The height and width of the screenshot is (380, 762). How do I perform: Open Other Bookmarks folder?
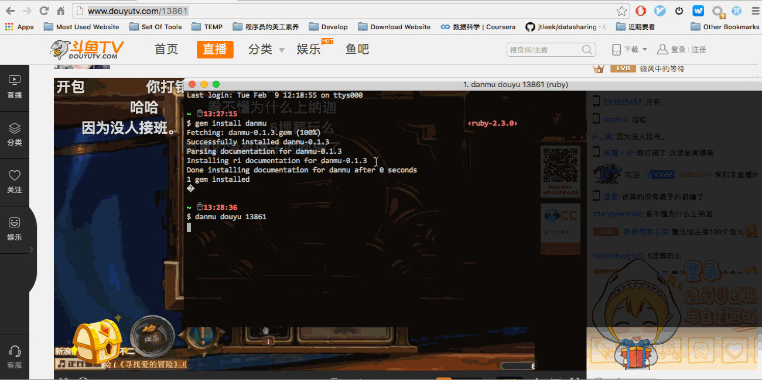pyautogui.click(x=725, y=27)
